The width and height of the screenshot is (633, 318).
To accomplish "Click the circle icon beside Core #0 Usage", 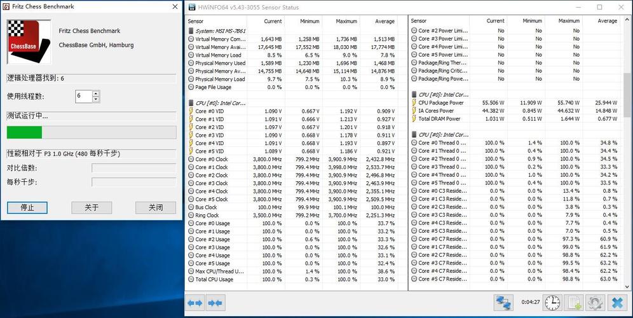I will [191, 223].
